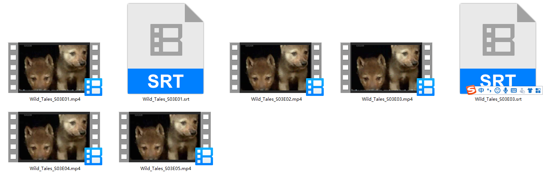
Task: Toggle Chinese/English punctuation mode
Action: pyautogui.click(x=489, y=90)
